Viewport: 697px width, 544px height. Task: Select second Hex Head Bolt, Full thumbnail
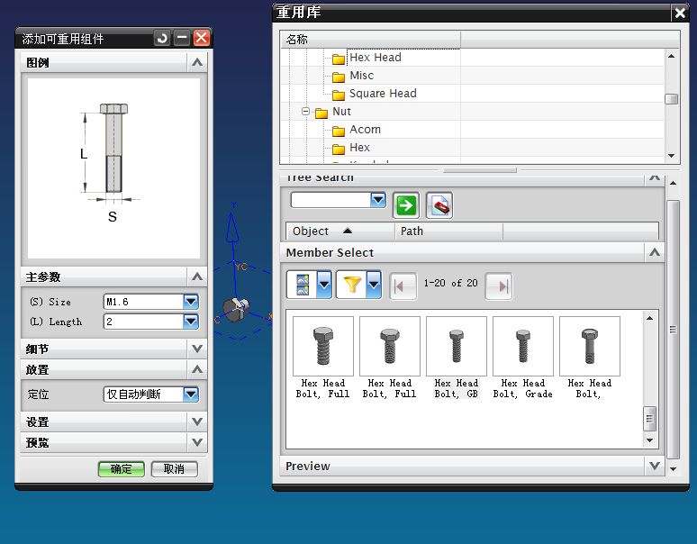390,346
